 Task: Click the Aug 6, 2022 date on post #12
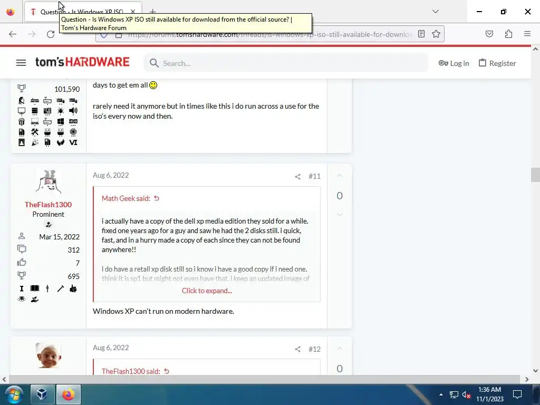pos(111,348)
